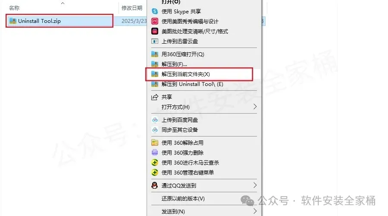
Task: Click the 百度网盘 cloud icon for uploading
Action: pos(155,120)
